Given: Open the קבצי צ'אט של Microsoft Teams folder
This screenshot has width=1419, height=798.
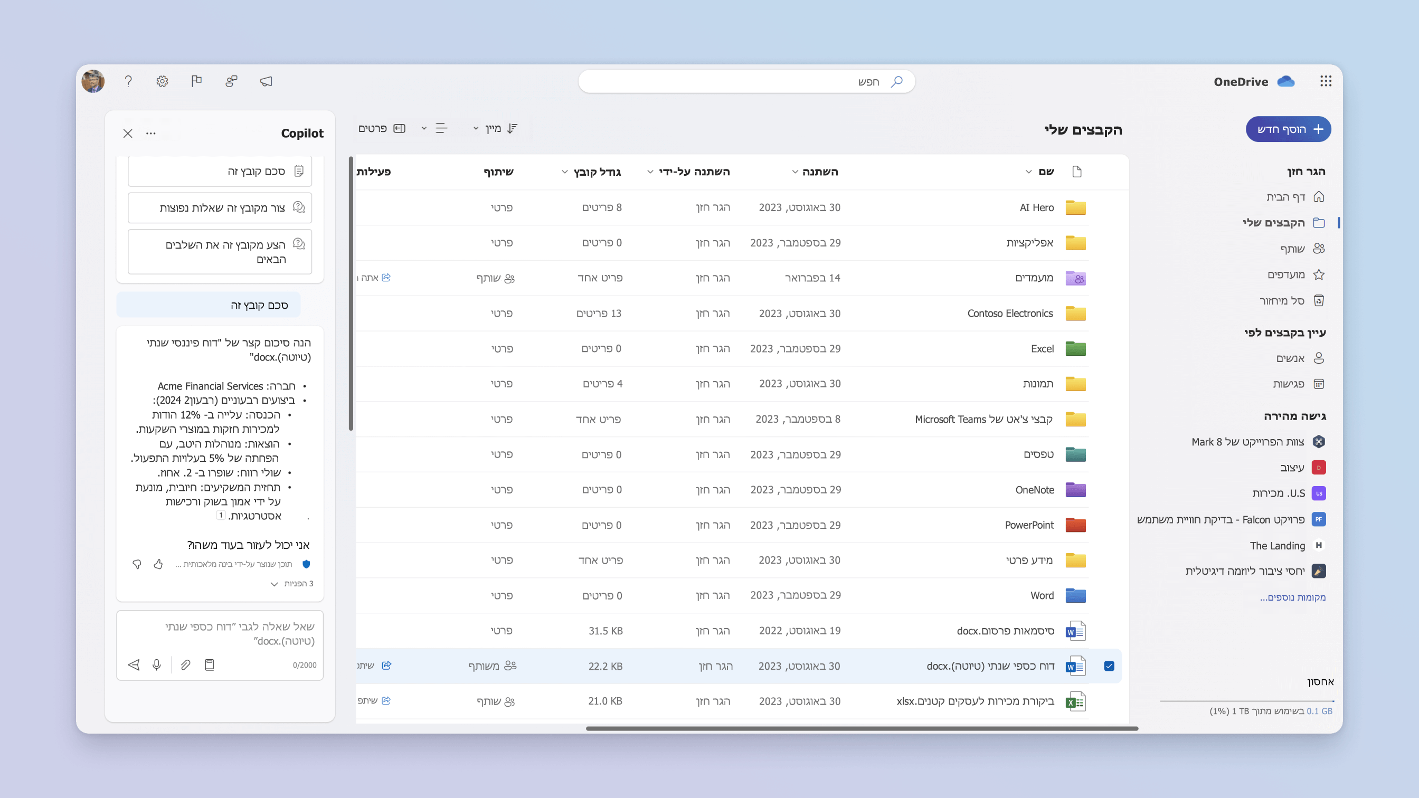Looking at the screenshot, I should (x=984, y=419).
